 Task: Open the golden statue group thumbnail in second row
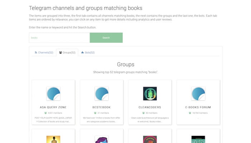pos(53,139)
